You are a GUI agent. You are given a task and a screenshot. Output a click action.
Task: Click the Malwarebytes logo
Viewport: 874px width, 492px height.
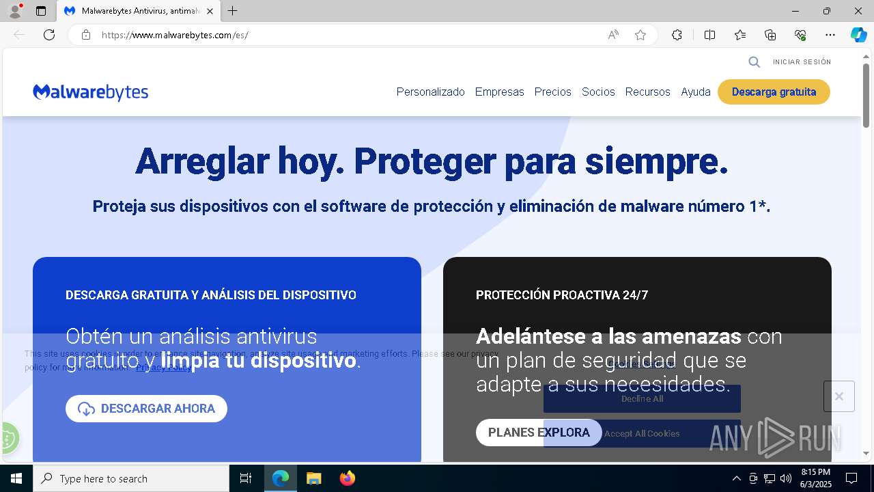[x=90, y=92]
